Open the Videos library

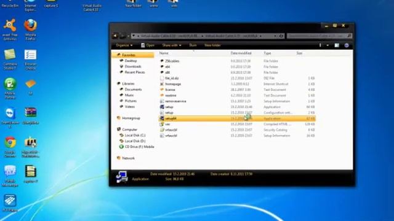tap(130, 107)
